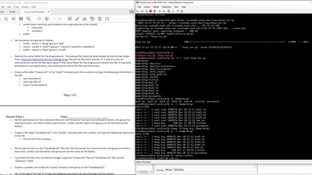Click 'John Doe $39.47' line in PDF
This screenshot has height=175, width=312.
tap(32, 79)
